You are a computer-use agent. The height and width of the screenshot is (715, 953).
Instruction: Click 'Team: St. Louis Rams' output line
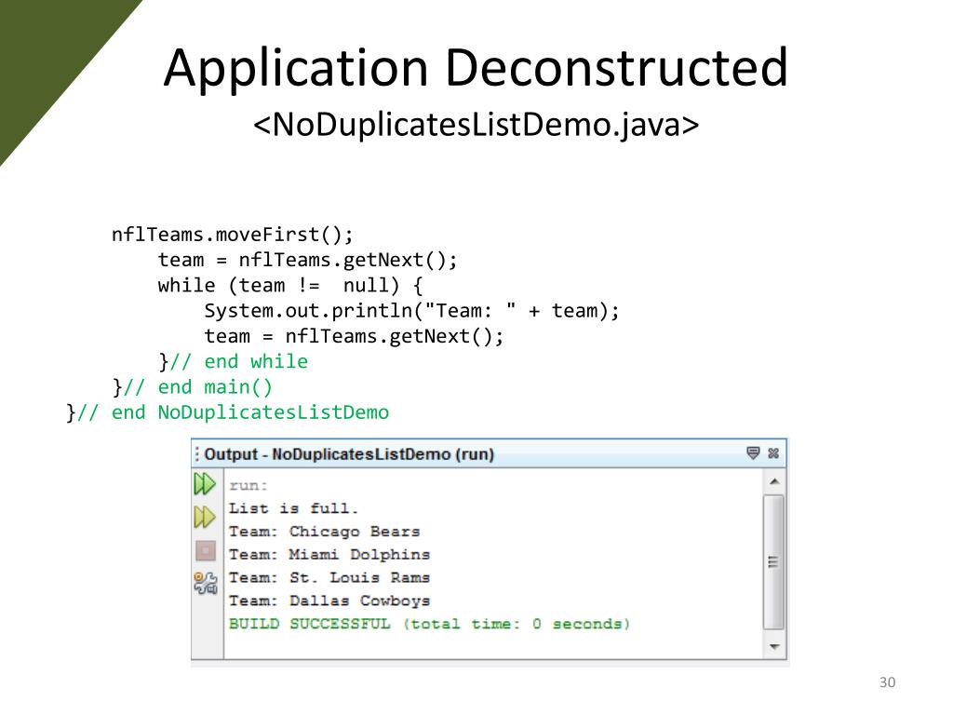pos(329,577)
